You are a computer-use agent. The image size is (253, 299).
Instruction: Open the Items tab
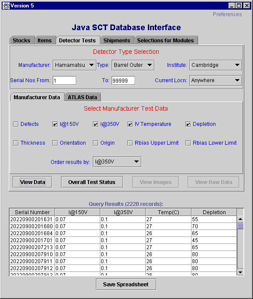(45, 40)
